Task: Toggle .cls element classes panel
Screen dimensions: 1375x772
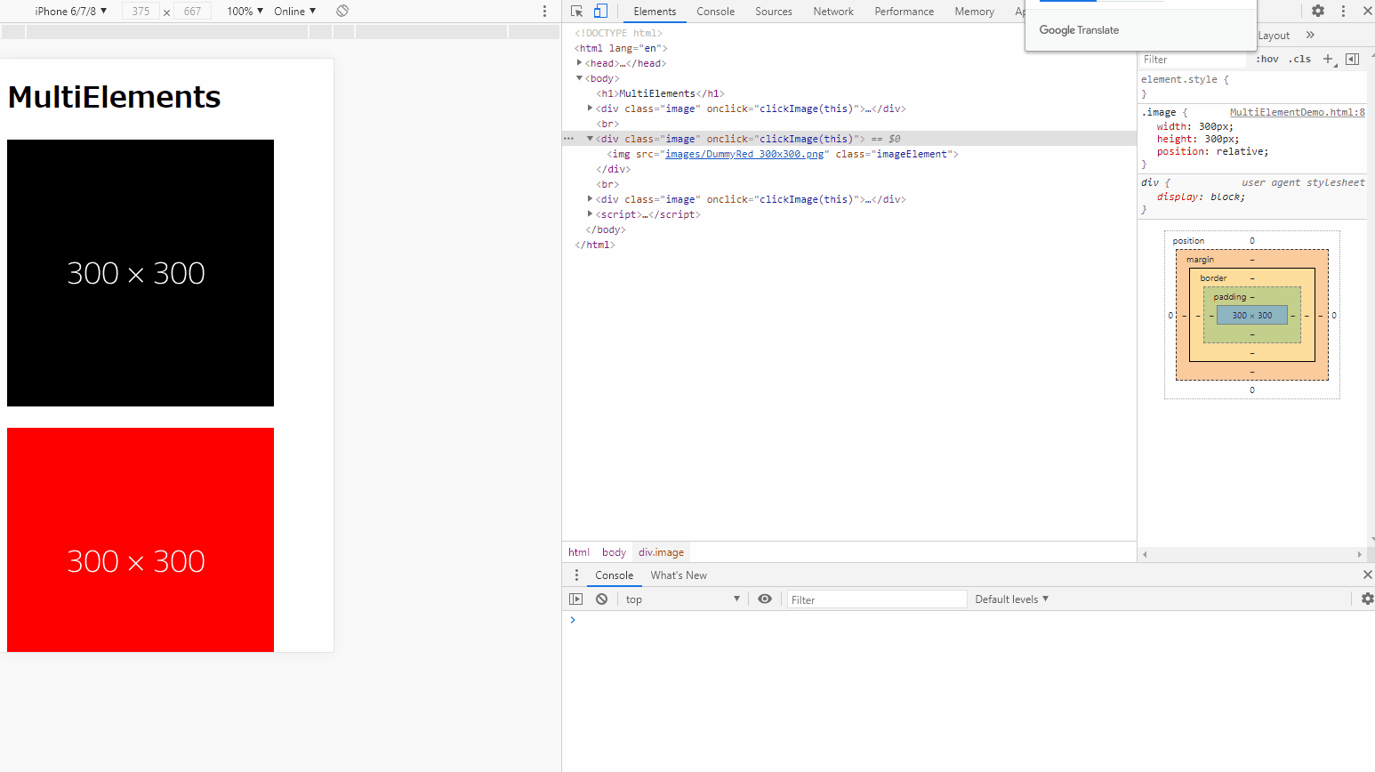Action: tap(1300, 59)
